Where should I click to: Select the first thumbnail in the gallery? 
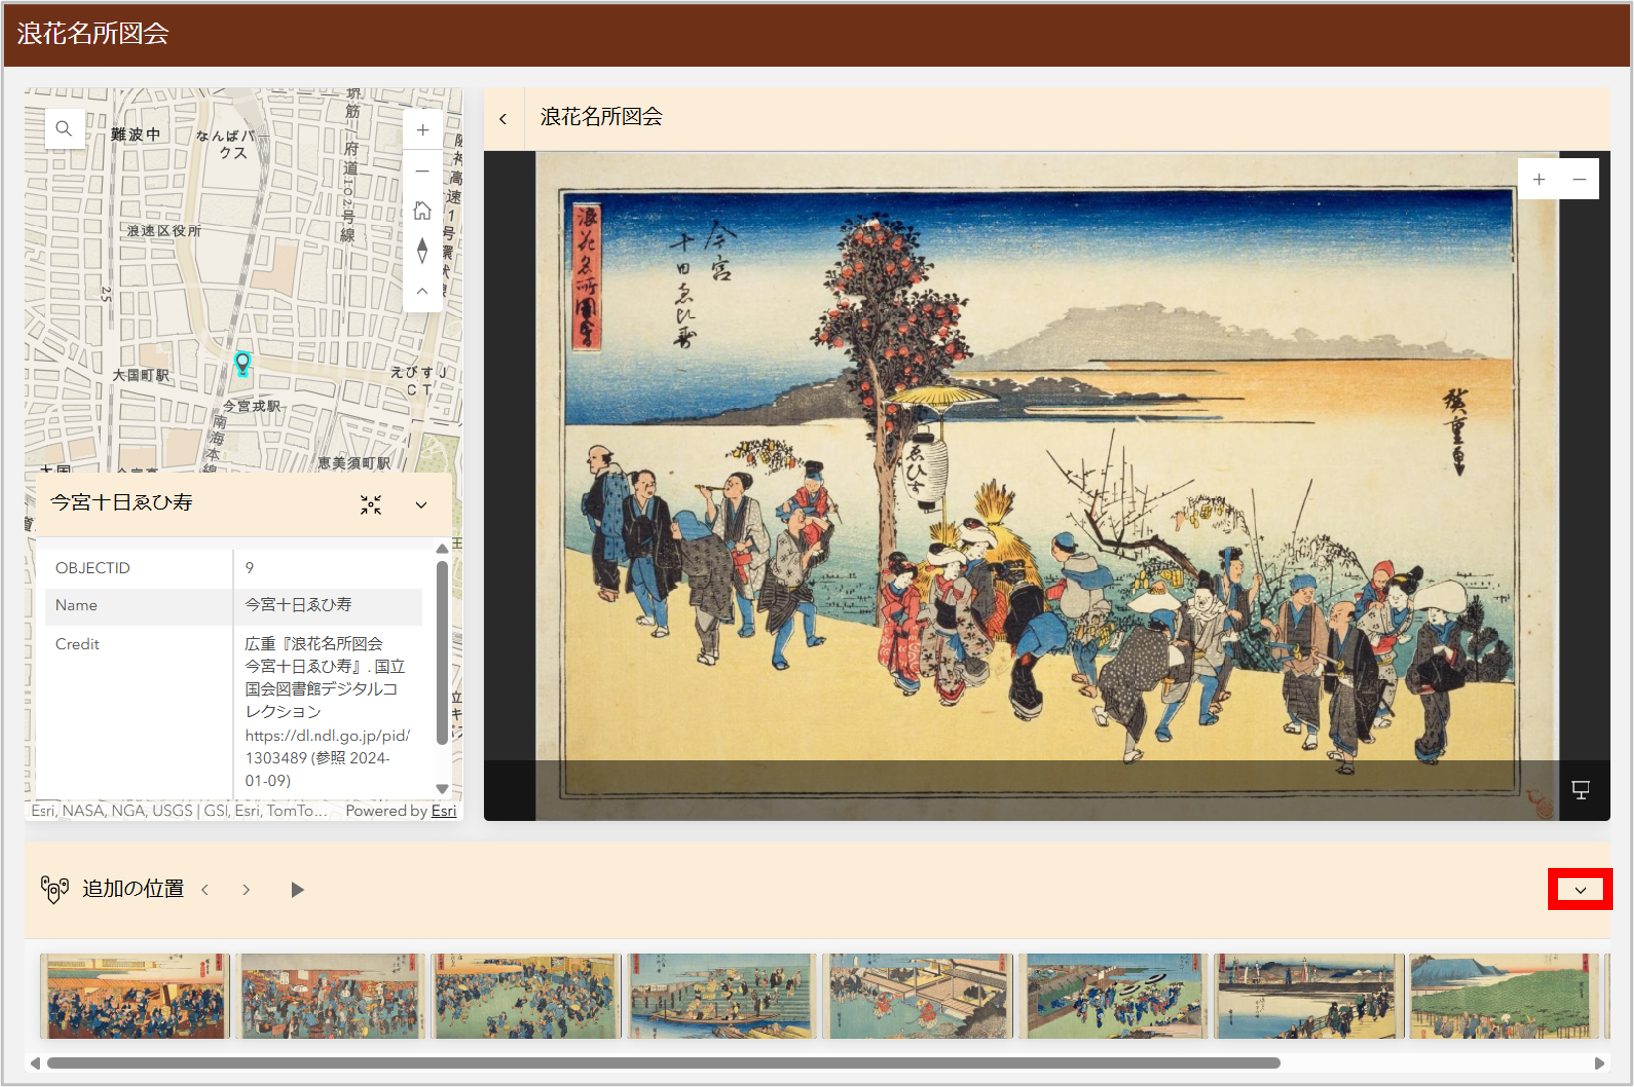coord(136,996)
